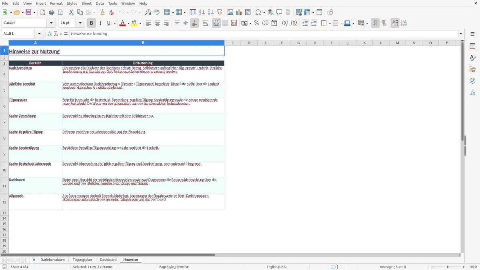Expand the formula bar
Screen dimensions: 480x270
pyautogui.click(x=461, y=34)
